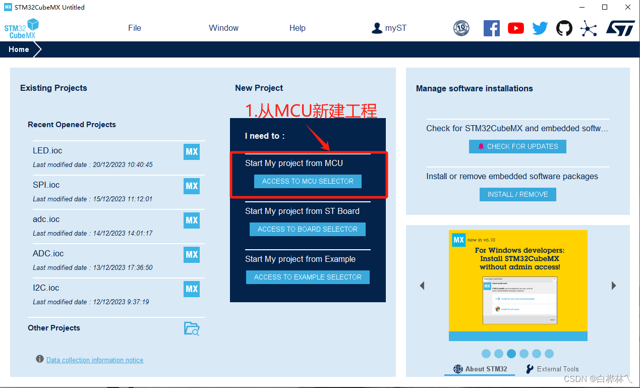Select second carousel dot indicator
The height and width of the screenshot is (388, 640).
coord(499,354)
